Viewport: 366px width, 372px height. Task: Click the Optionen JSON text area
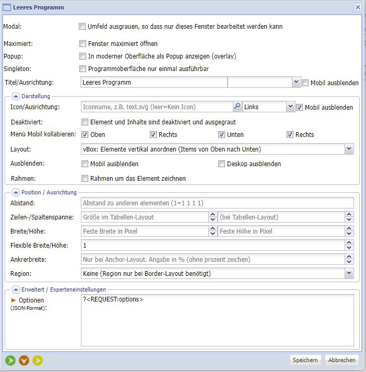tap(217, 320)
